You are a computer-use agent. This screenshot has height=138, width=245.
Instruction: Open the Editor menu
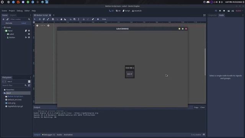[27, 11]
